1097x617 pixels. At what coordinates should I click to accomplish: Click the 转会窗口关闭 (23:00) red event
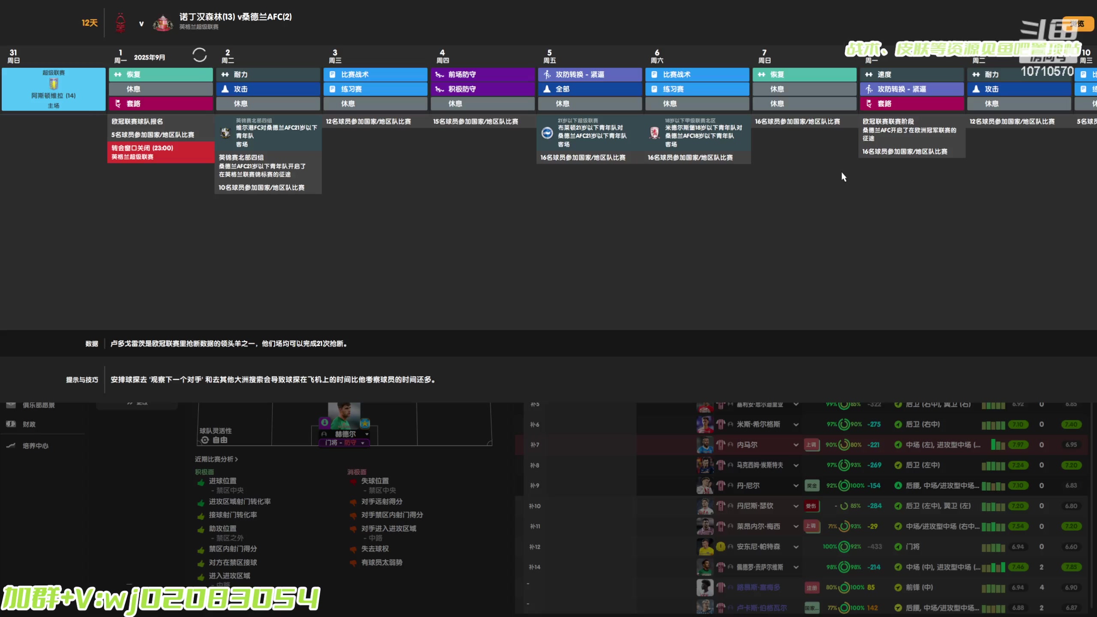coord(161,152)
